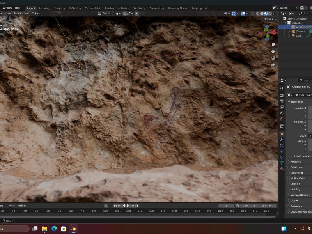The image size is (312, 234).
Task: Open the Modifiers properties tab
Action: 282,140
